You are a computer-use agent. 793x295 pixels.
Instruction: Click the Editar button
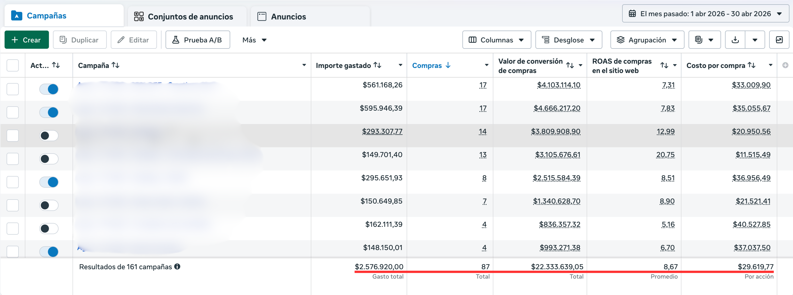coord(134,40)
